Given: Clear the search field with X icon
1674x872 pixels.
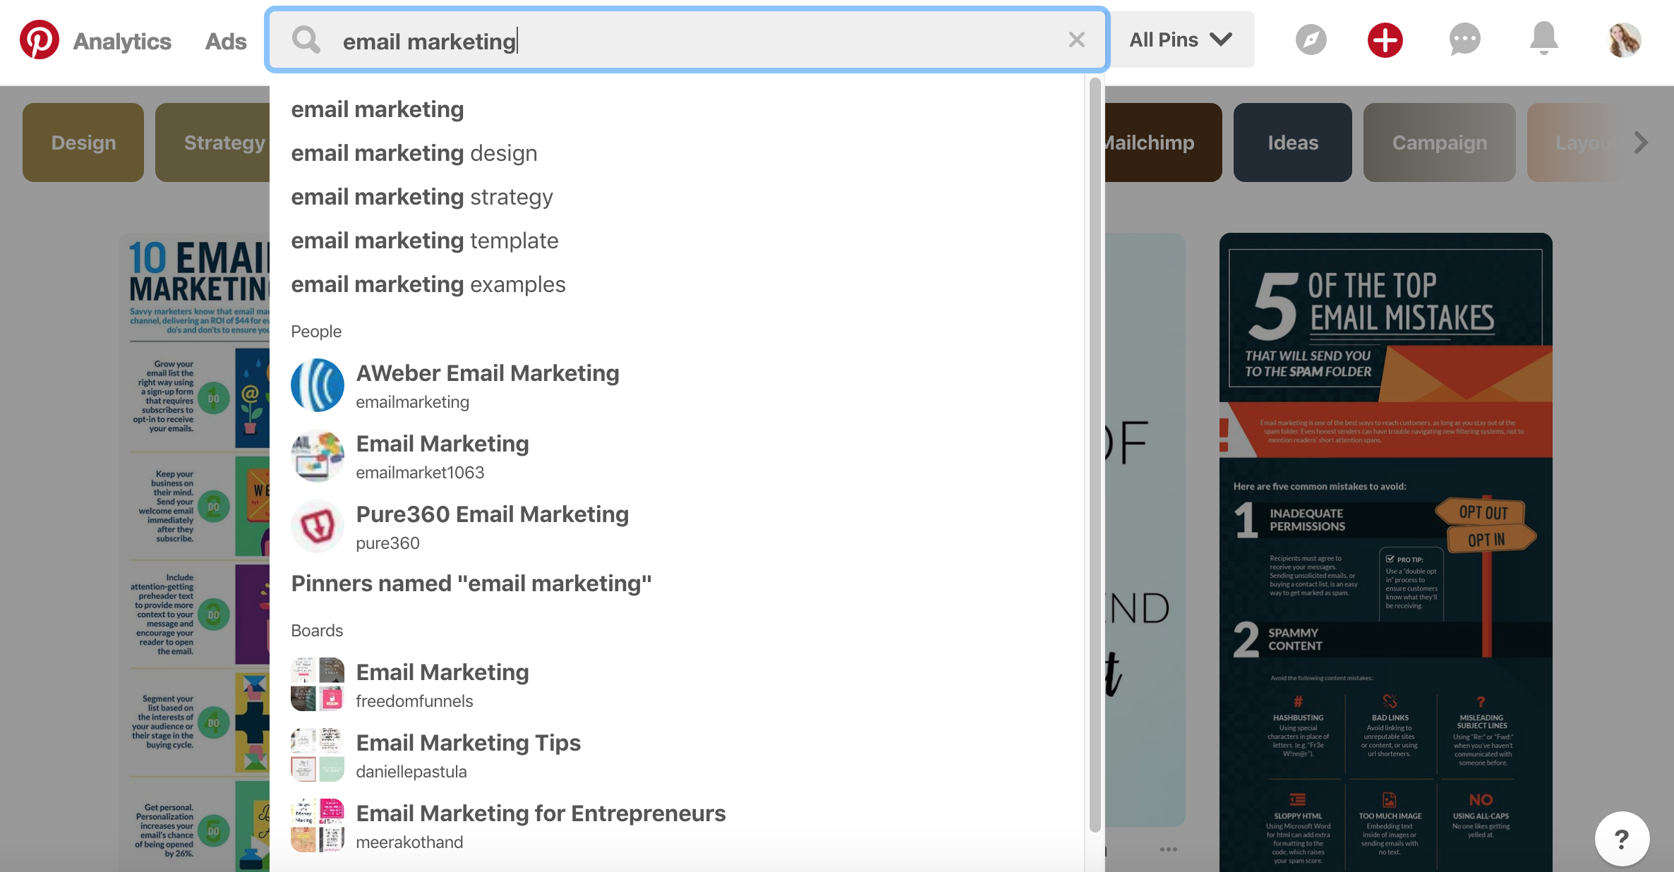Looking at the screenshot, I should 1076,40.
